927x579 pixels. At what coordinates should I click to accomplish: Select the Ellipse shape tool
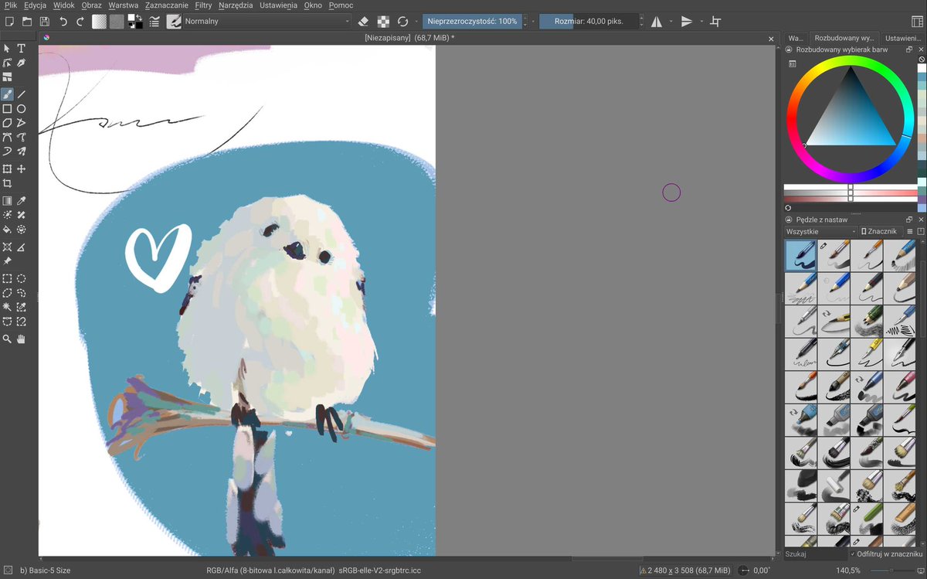(22, 109)
